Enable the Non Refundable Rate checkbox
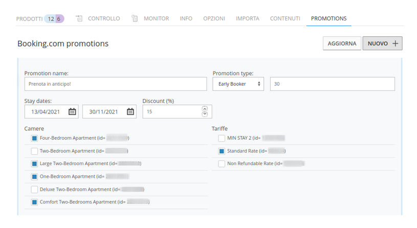 (222, 164)
